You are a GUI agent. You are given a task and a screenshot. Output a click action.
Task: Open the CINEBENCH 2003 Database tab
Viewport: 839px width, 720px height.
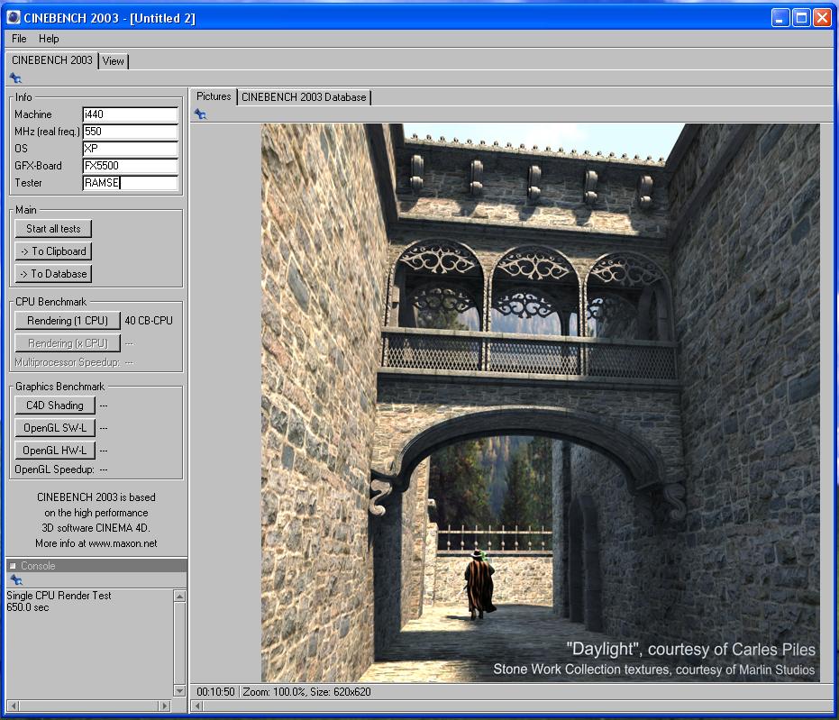click(x=304, y=97)
